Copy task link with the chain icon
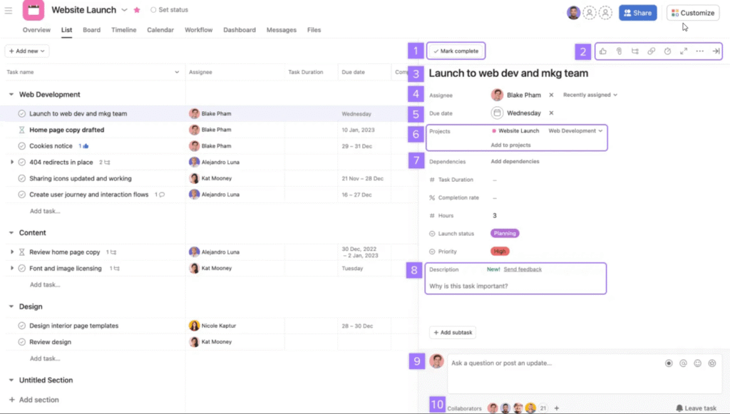 tap(651, 51)
